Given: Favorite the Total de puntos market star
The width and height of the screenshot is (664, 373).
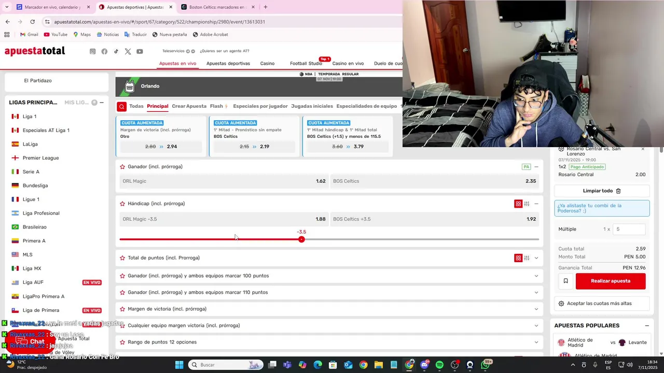Looking at the screenshot, I should click(x=122, y=258).
